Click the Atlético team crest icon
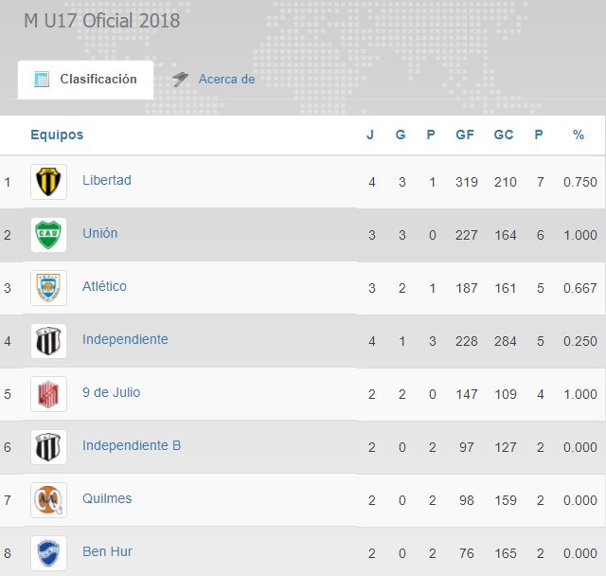Viewport: 606px width, 576px height. (48, 288)
